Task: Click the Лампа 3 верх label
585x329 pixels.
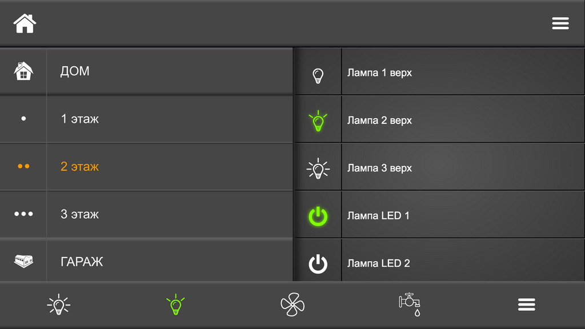Action: (379, 168)
